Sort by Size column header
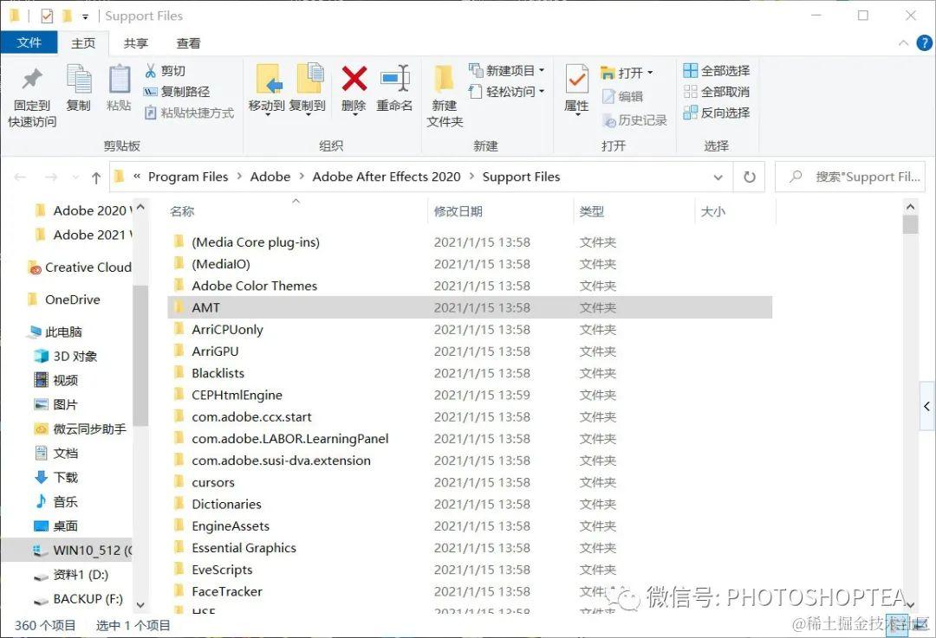The width and height of the screenshot is (936, 638). (736, 211)
